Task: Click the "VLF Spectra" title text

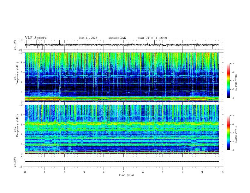Action: pos(36,38)
